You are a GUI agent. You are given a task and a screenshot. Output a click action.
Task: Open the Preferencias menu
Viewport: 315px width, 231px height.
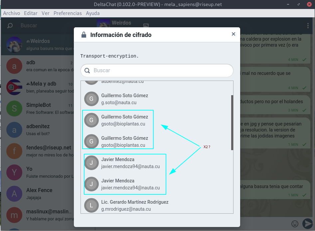point(68,13)
